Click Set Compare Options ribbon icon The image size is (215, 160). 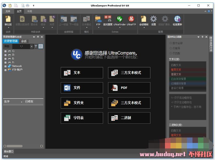[22, 19]
